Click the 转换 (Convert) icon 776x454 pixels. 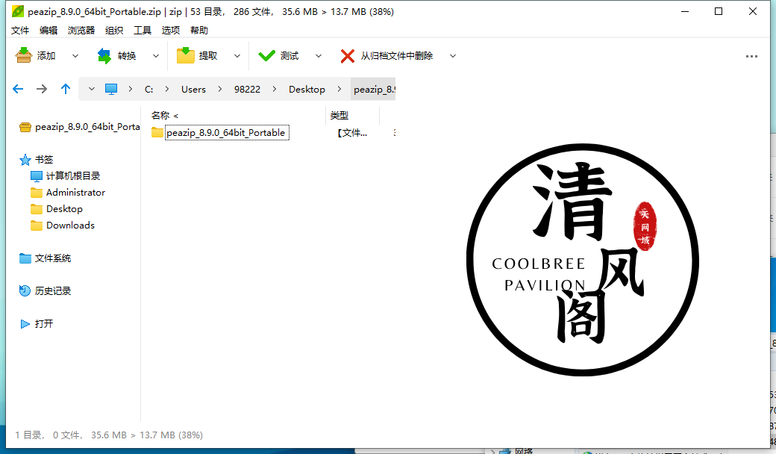pyautogui.click(x=104, y=55)
